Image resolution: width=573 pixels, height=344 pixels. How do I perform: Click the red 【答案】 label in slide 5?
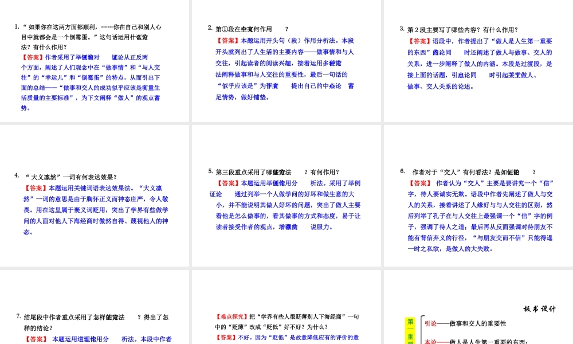[x=229, y=183]
